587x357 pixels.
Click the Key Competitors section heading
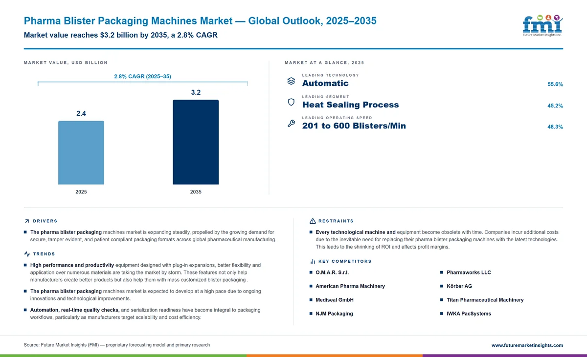[x=345, y=261]
